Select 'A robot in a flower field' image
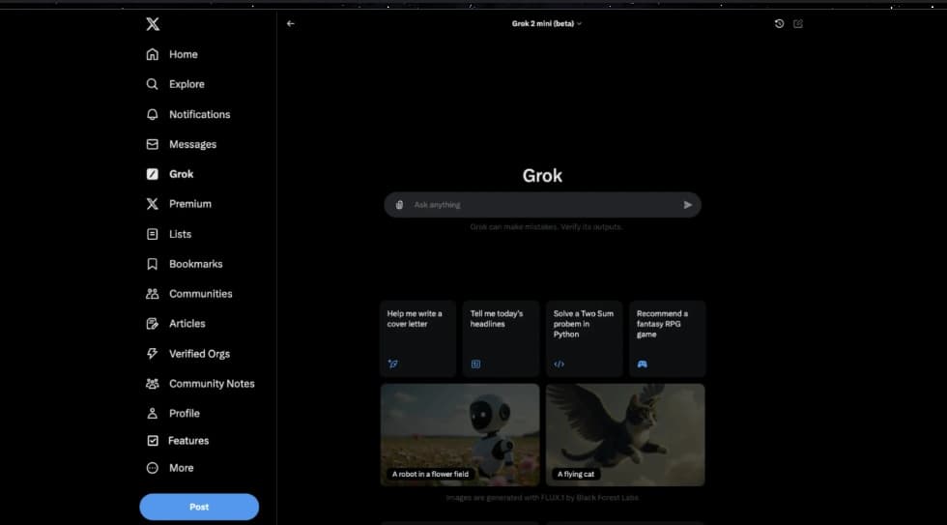947x525 pixels. click(x=460, y=435)
